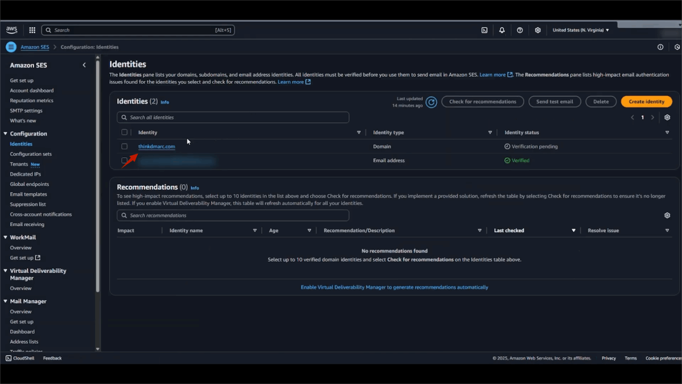The width and height of the screenshot is (682, 384).
Task: Open the info panel icon beside breadcrumb
Action: coord(660,47)
